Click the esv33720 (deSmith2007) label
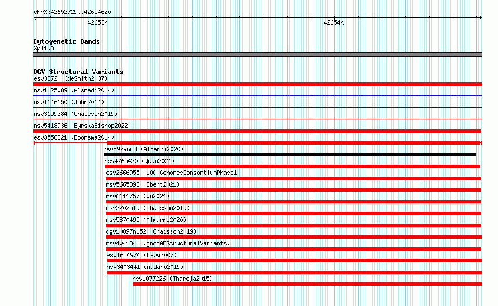Screen dimensions: 498x306 click(71, 78)
